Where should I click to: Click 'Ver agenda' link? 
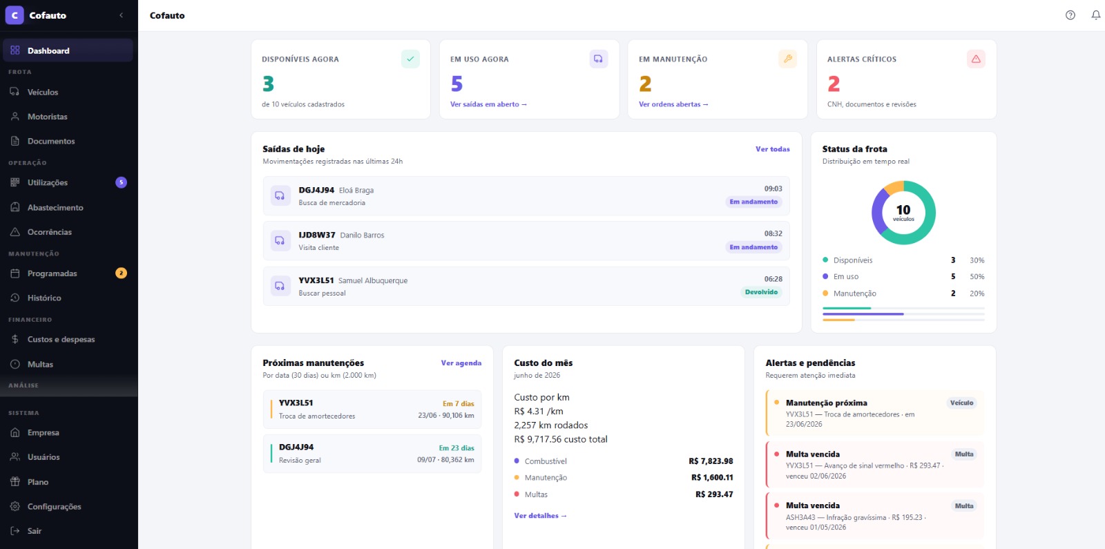click(461, 363)
